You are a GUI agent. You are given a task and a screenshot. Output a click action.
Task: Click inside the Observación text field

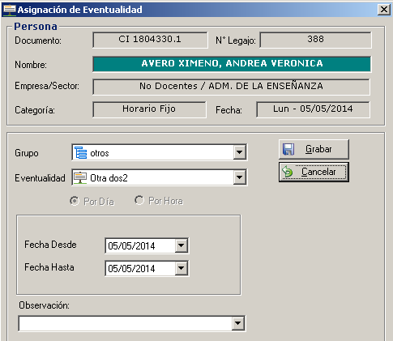coord(126,323)
